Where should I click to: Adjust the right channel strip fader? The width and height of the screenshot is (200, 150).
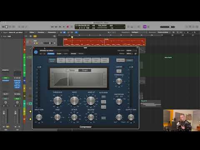[x=15, y=112]
